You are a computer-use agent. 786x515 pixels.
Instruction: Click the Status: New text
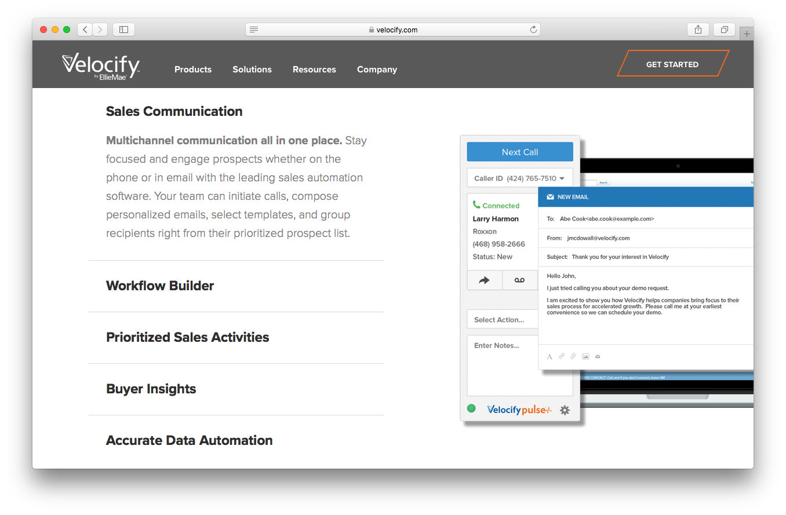coord(493,257)
